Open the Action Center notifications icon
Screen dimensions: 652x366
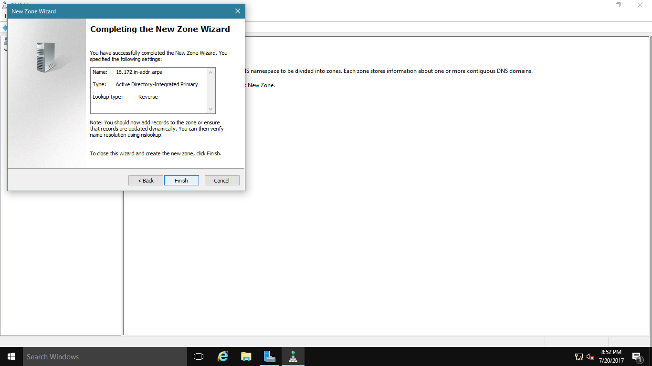(x=637, y=356)
